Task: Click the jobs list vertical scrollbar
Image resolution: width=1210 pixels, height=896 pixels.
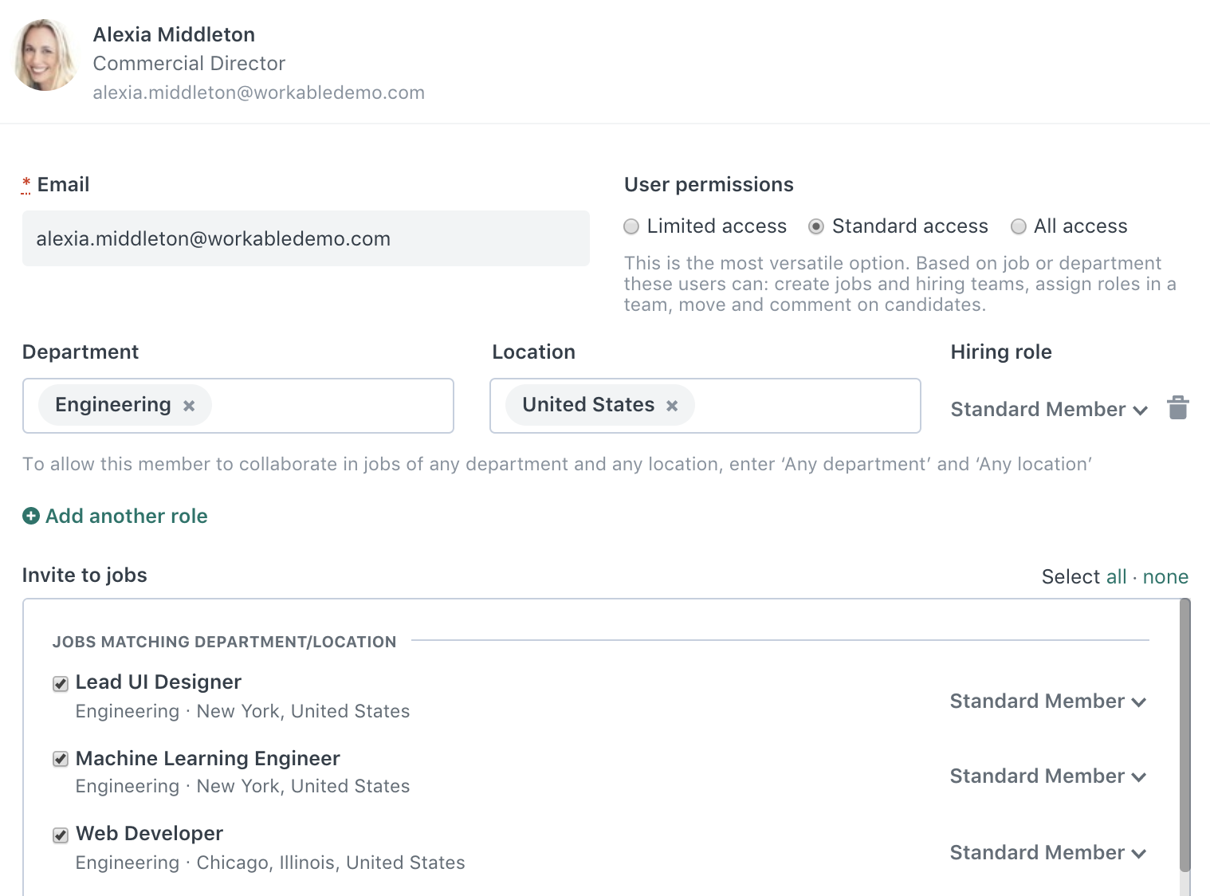Action: 1184,735
